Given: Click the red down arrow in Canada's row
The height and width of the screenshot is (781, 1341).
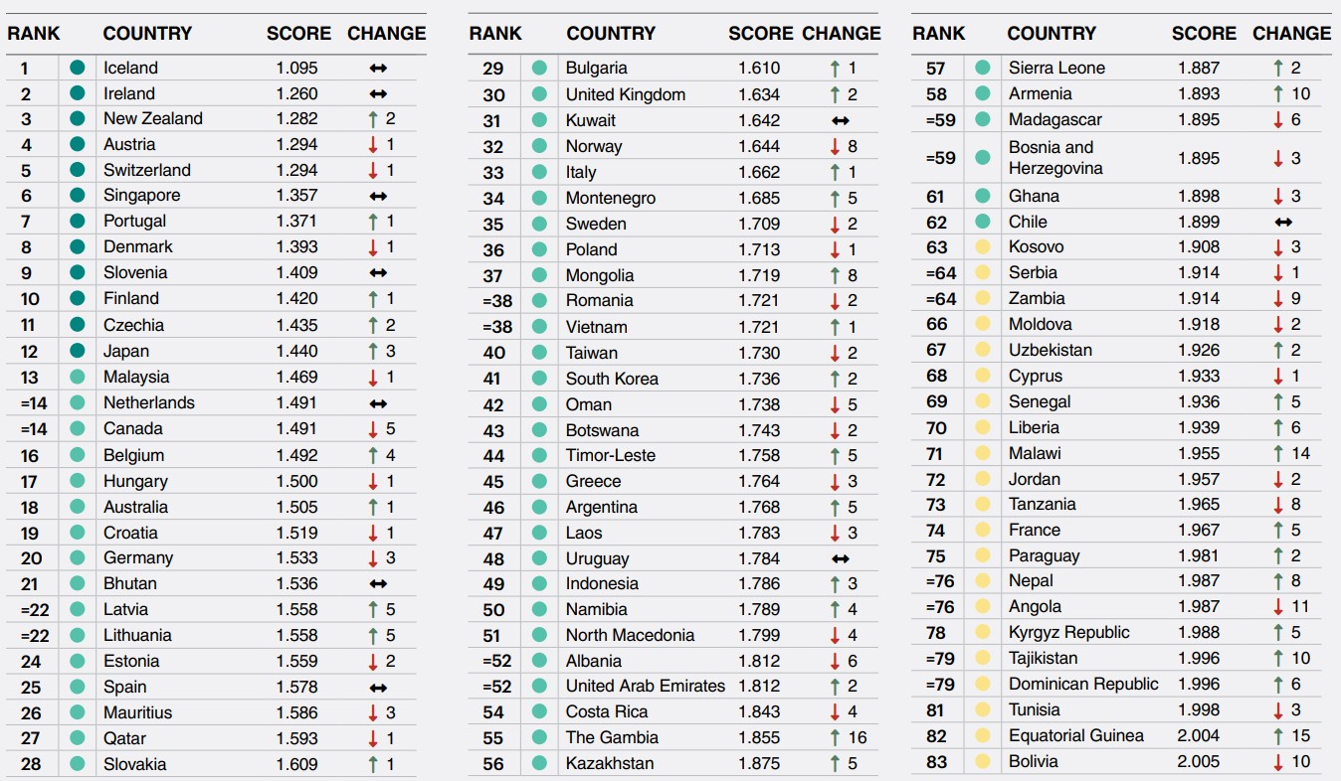Looking at the screenshot, I should 372,429.
